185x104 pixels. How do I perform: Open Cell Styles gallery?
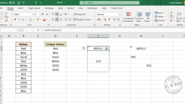click(x=148, y=17)
